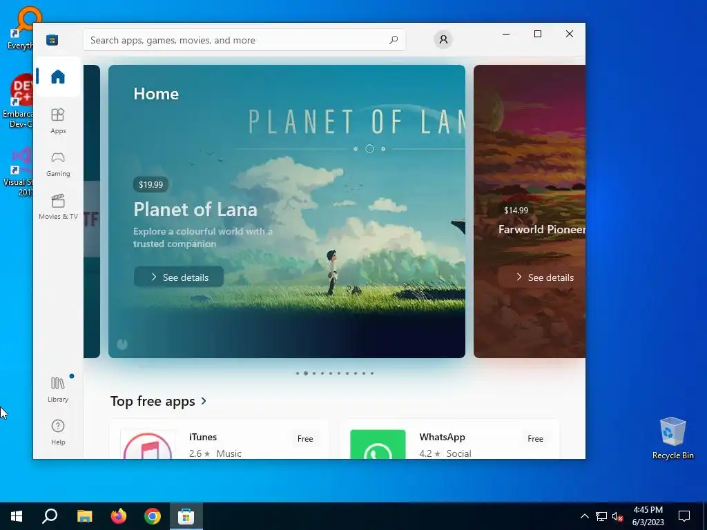The width and height of the screenshot is (707, 530).
Task: Open the user account profile icon
Action: (443, 39)
